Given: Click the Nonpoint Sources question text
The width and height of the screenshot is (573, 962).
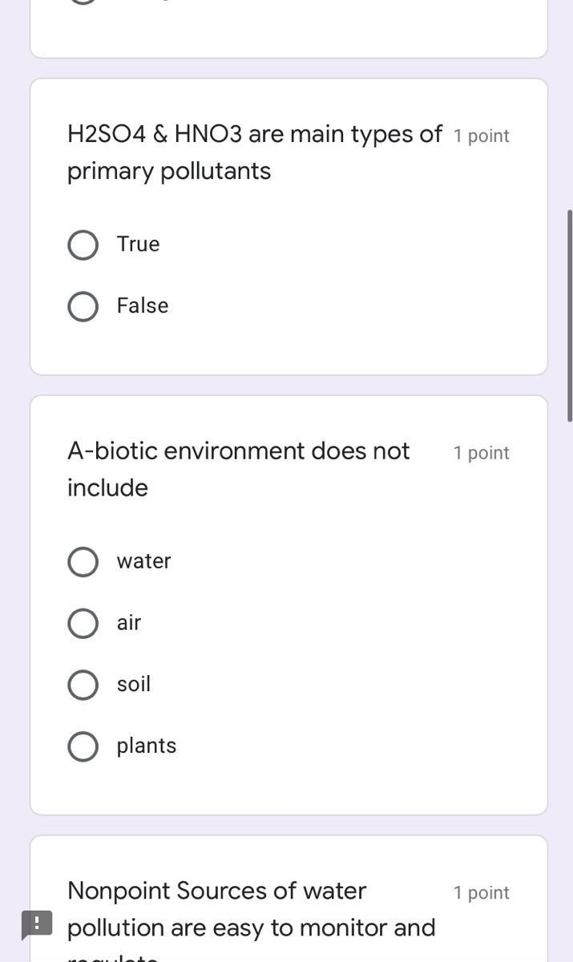Looking at the screenshot, I should coord(252,908).
